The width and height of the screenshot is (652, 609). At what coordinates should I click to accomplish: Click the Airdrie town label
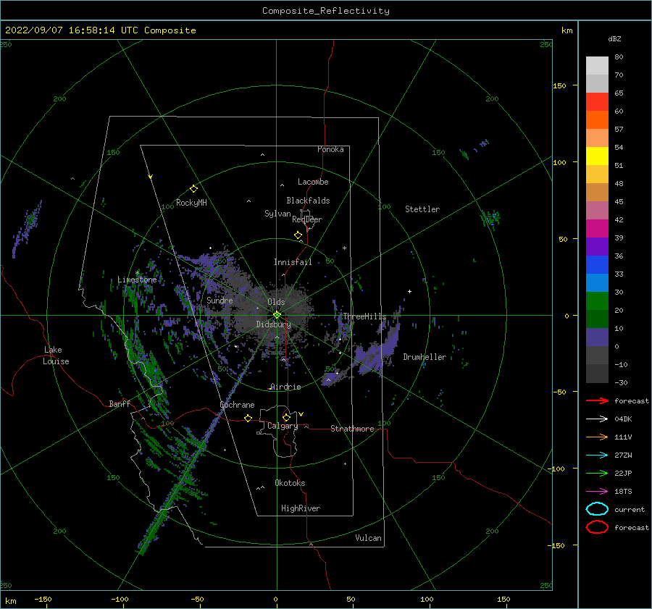tap(285, 387)
